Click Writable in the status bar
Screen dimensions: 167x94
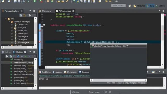(75, 92)
